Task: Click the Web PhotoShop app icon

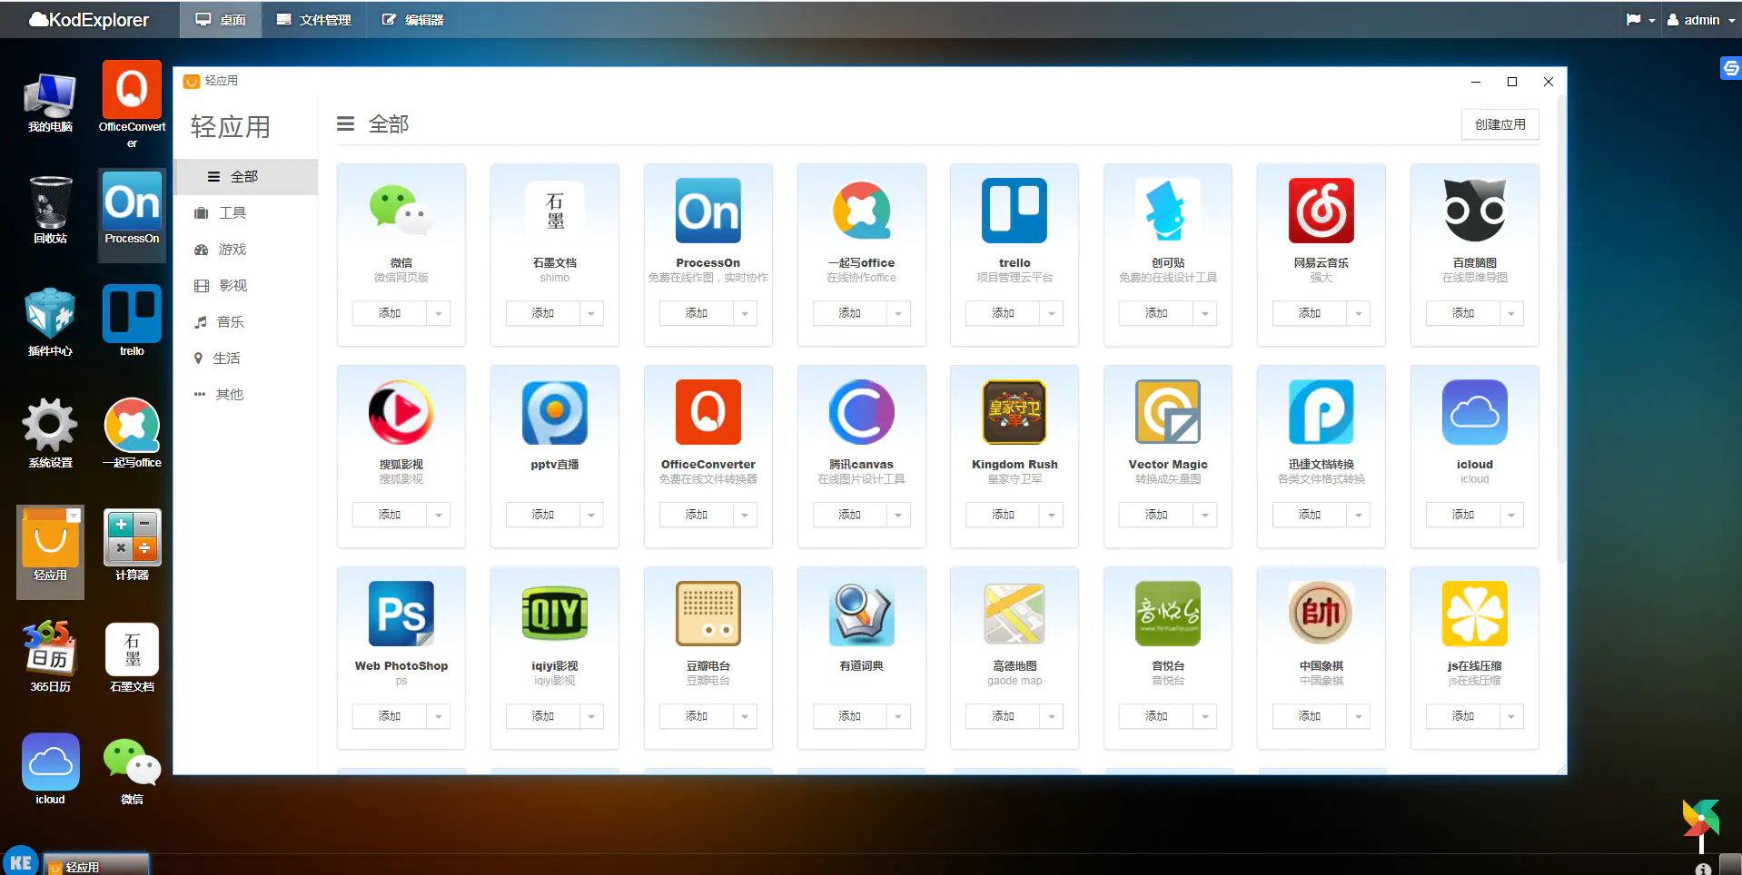Action: pyautogui.click(x=401, y=614)
